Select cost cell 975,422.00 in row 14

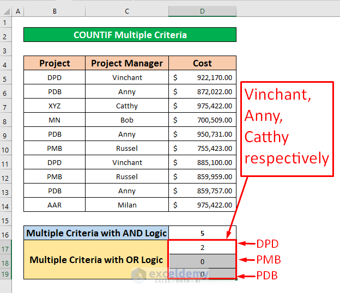pyautogui.click(x=202, y=205)
